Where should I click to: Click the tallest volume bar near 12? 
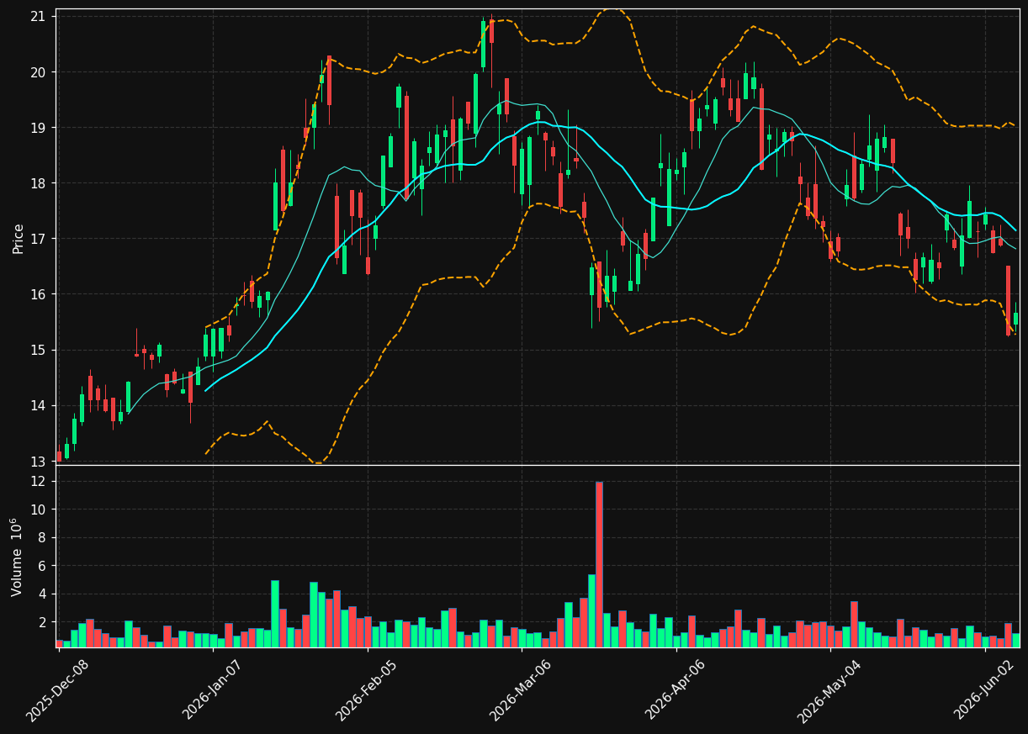(x=599, y=564)
